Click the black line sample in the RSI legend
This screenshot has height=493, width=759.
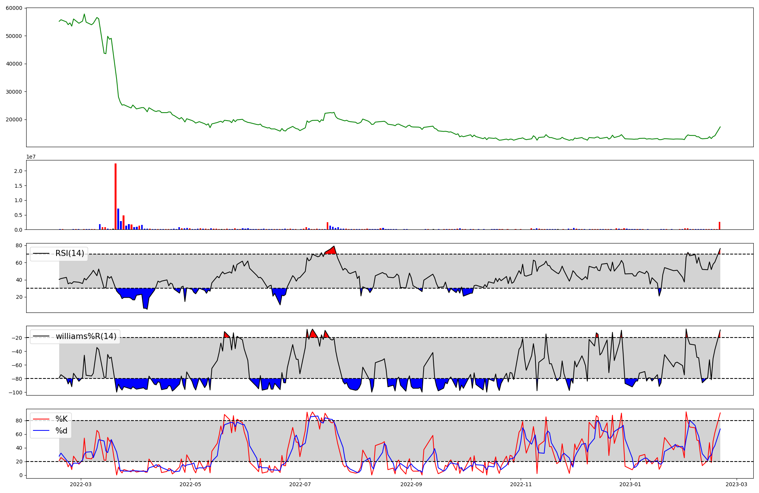(x=41, y=253)
